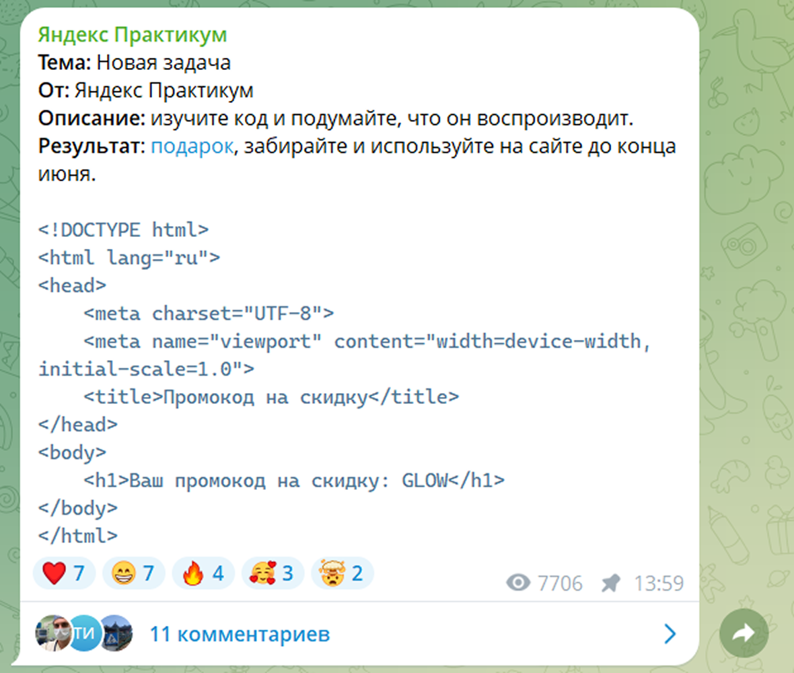Add the grinning face reaction
This screenshot has height=673, width=794.
(134, 573)
